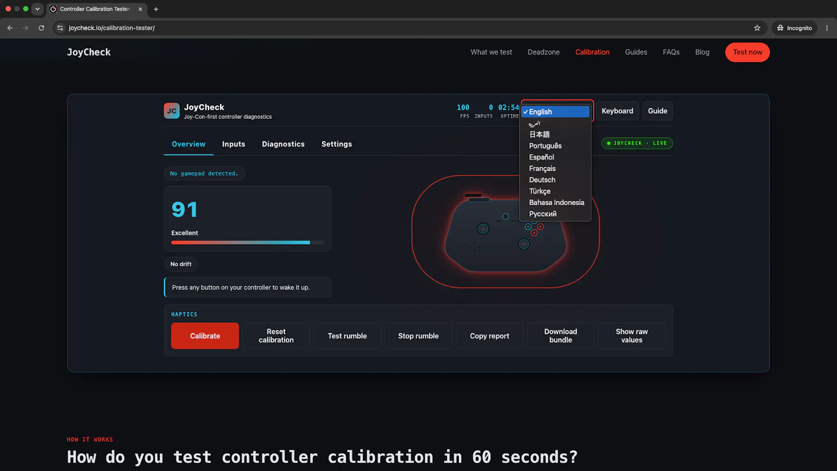Open a new browser tab with plus icon
Screen dimensions: 837x471
[156, 9]
